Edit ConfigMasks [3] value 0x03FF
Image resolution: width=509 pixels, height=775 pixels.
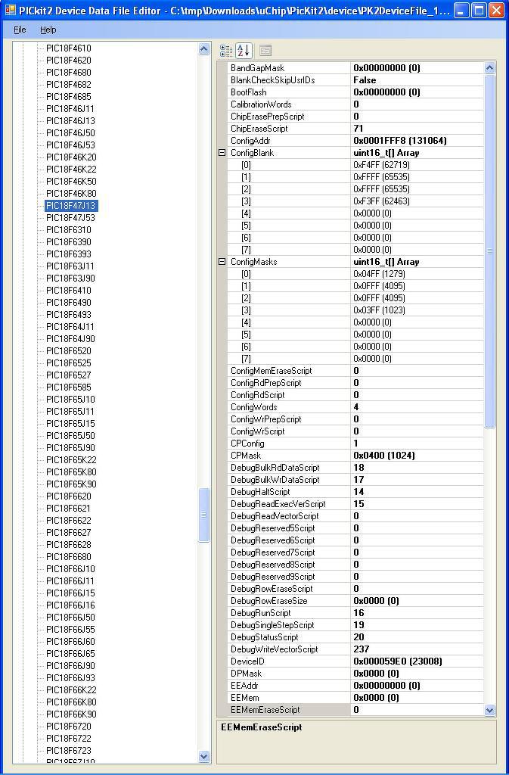tap(417, 310)
